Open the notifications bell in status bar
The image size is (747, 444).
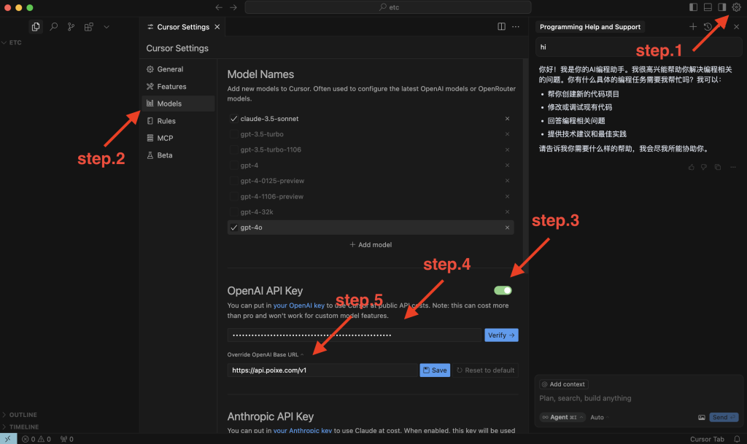tap(738, 439)
